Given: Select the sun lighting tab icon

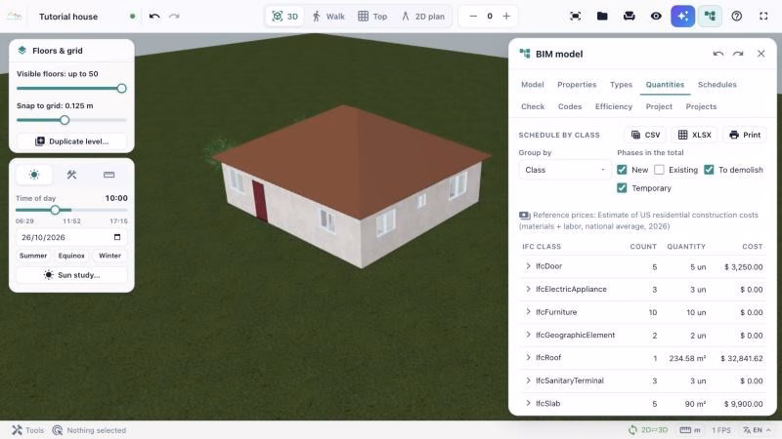Looking at the screenshot, I should coord(34,175).
